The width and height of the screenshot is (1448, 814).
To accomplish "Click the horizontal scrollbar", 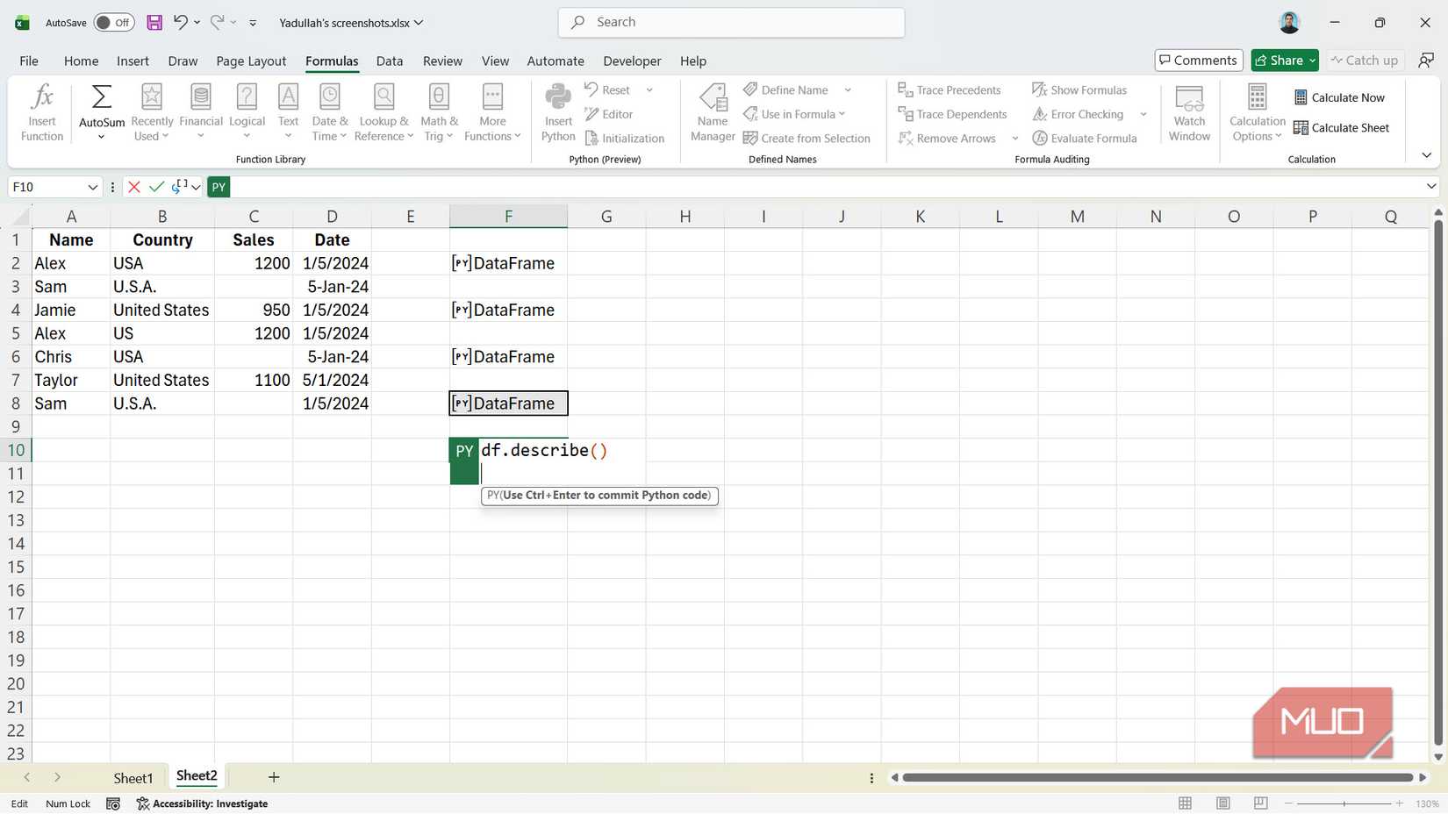I will click(x=1158, y=777).
